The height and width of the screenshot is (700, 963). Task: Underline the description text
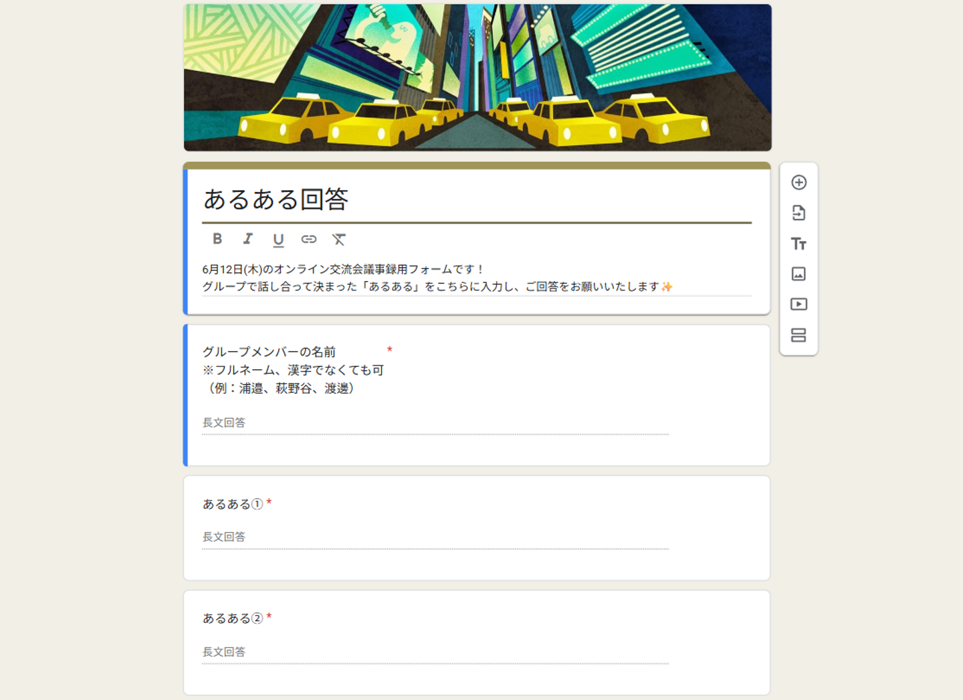point(278,240)
